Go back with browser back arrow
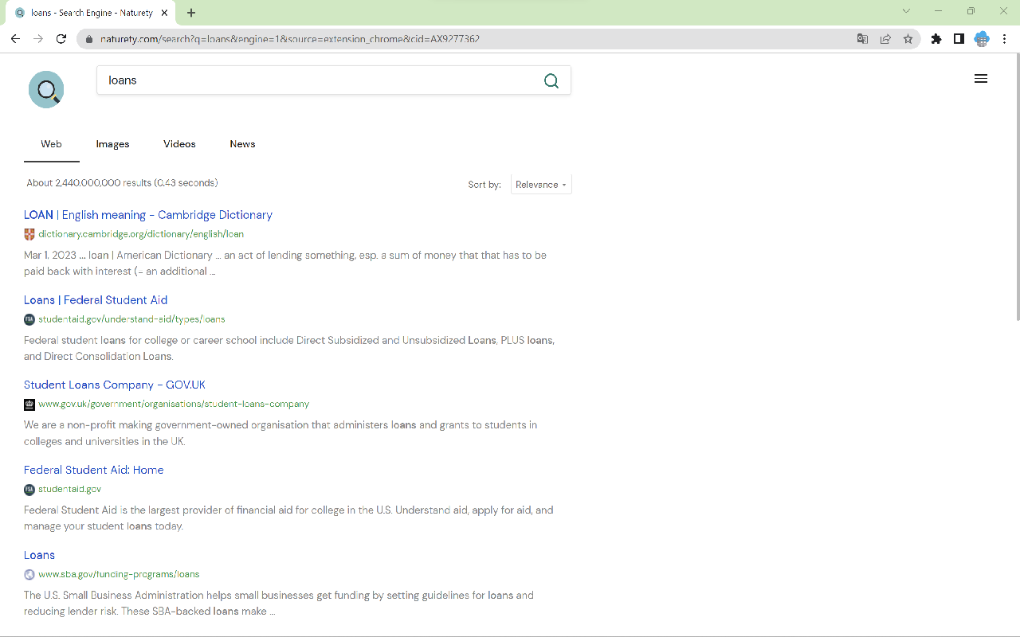 (15, 38)
